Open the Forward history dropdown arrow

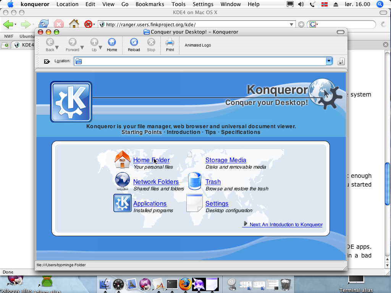[82, 47]
